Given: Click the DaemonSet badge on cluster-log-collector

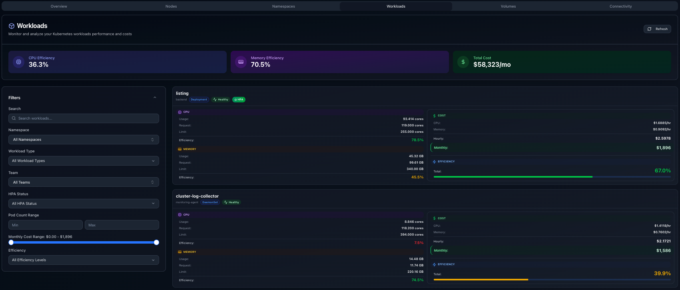Looking at the screenshot, I should 210,202.
